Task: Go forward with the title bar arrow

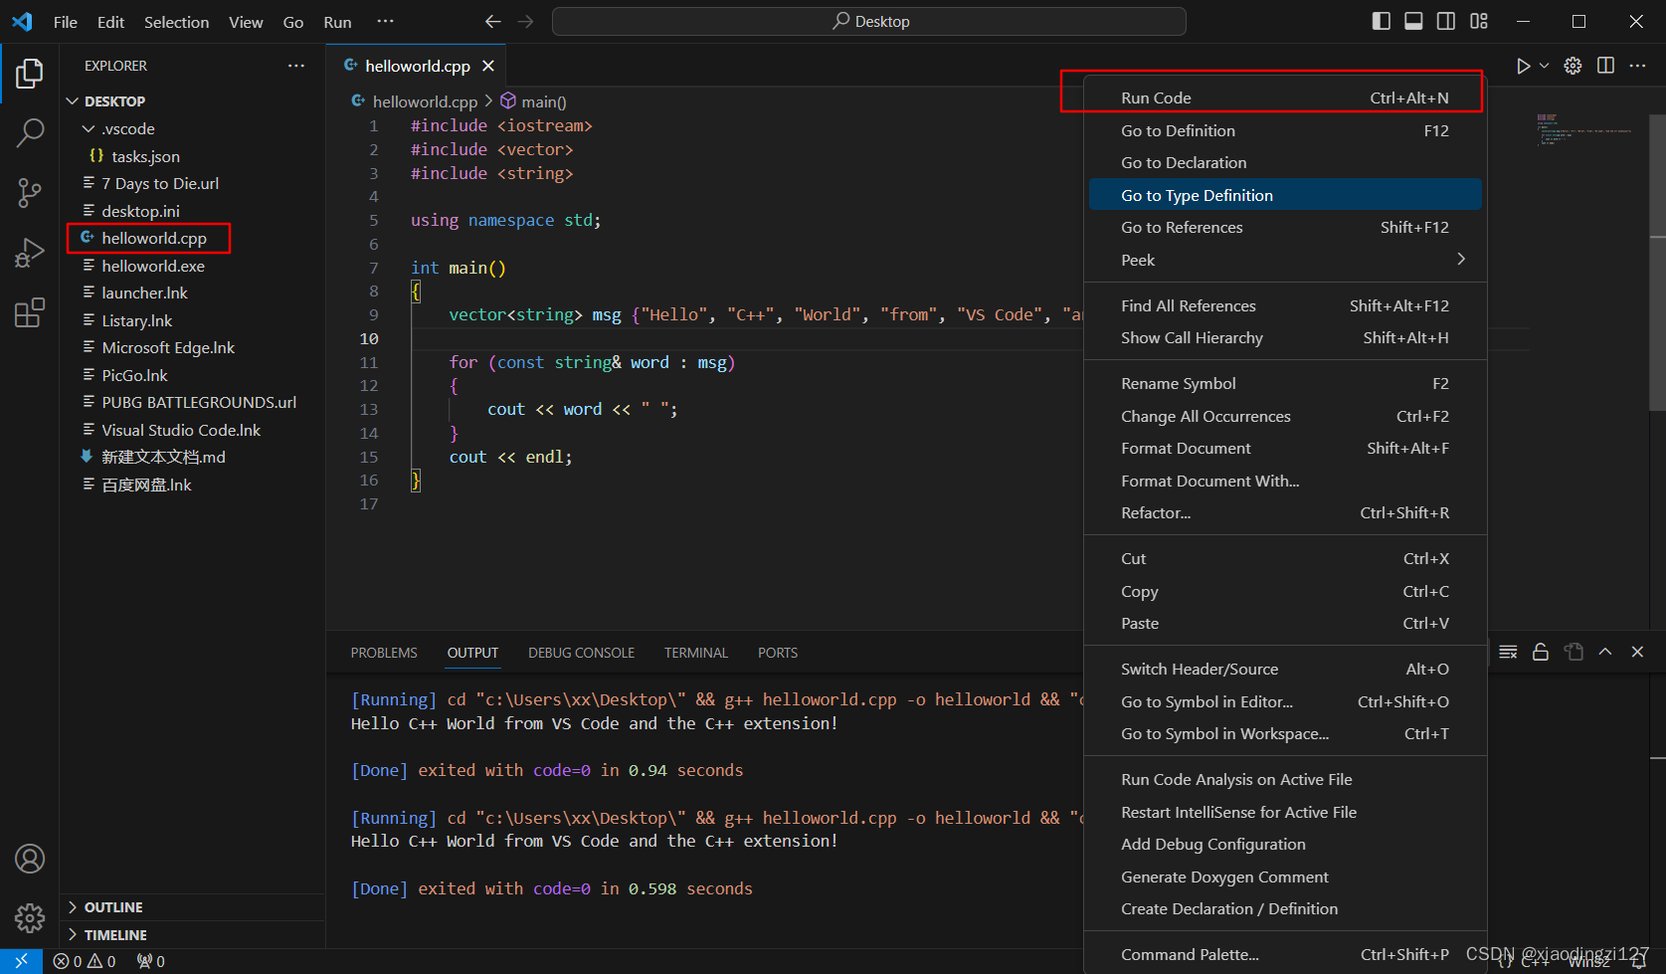Action: tap(526, 21)
